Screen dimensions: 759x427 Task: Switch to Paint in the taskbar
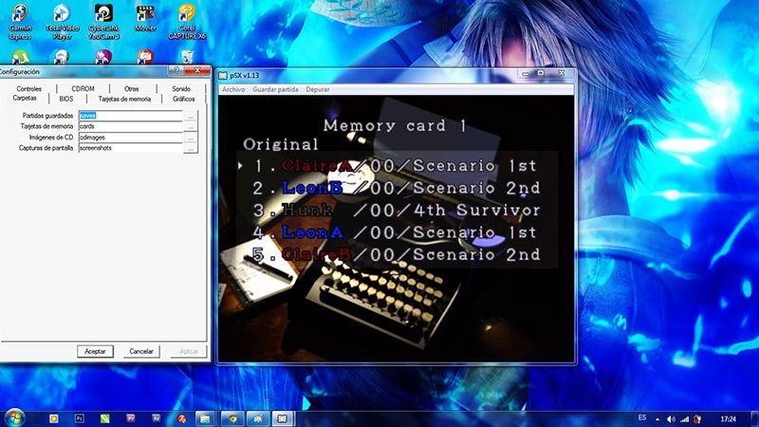coord(258,418)
